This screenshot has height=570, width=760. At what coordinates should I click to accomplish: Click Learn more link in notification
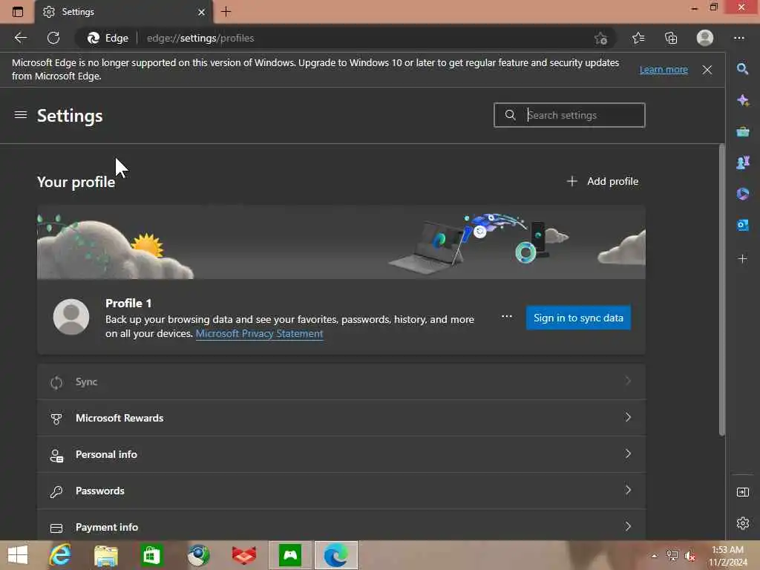(x=664, y=70)
